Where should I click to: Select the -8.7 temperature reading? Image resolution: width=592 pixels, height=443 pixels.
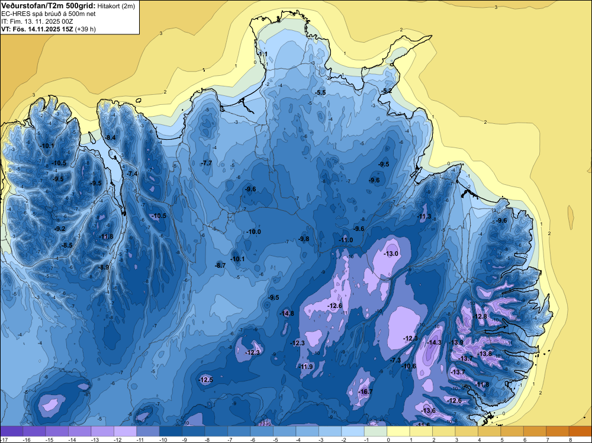220,266
